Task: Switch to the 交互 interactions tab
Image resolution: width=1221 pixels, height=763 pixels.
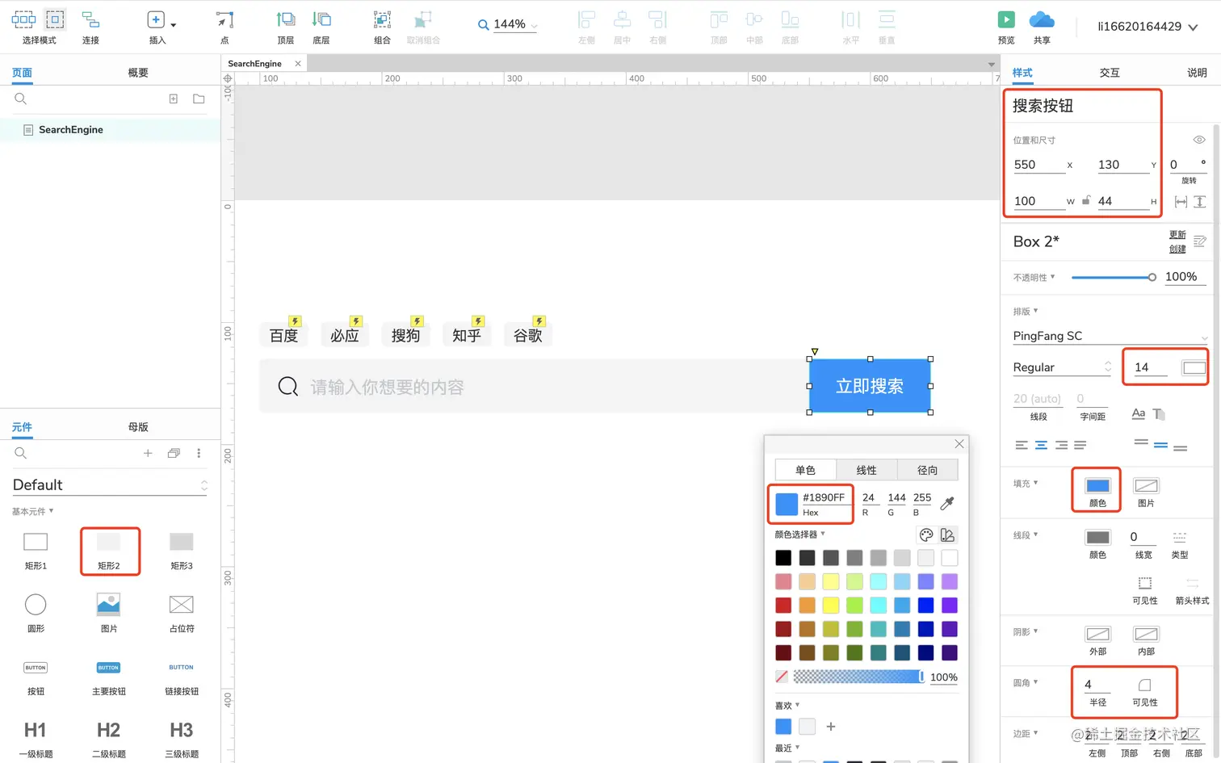Action: point(1110,73)
